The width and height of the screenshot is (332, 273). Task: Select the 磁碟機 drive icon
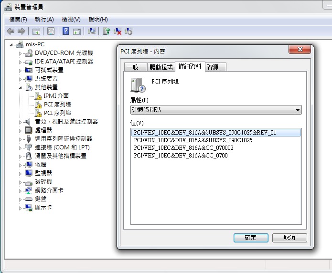tap(29, 183)
